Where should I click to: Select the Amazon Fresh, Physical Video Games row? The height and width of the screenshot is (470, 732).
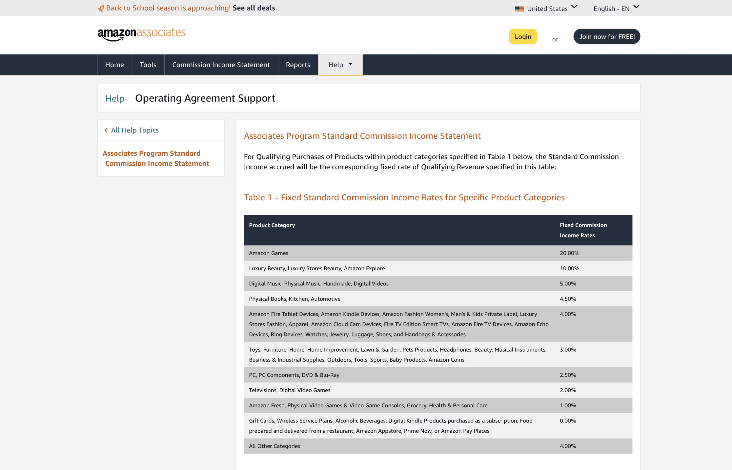pos(438,405)
